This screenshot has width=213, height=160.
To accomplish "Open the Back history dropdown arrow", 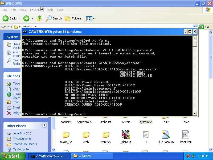I will [19, 18].
